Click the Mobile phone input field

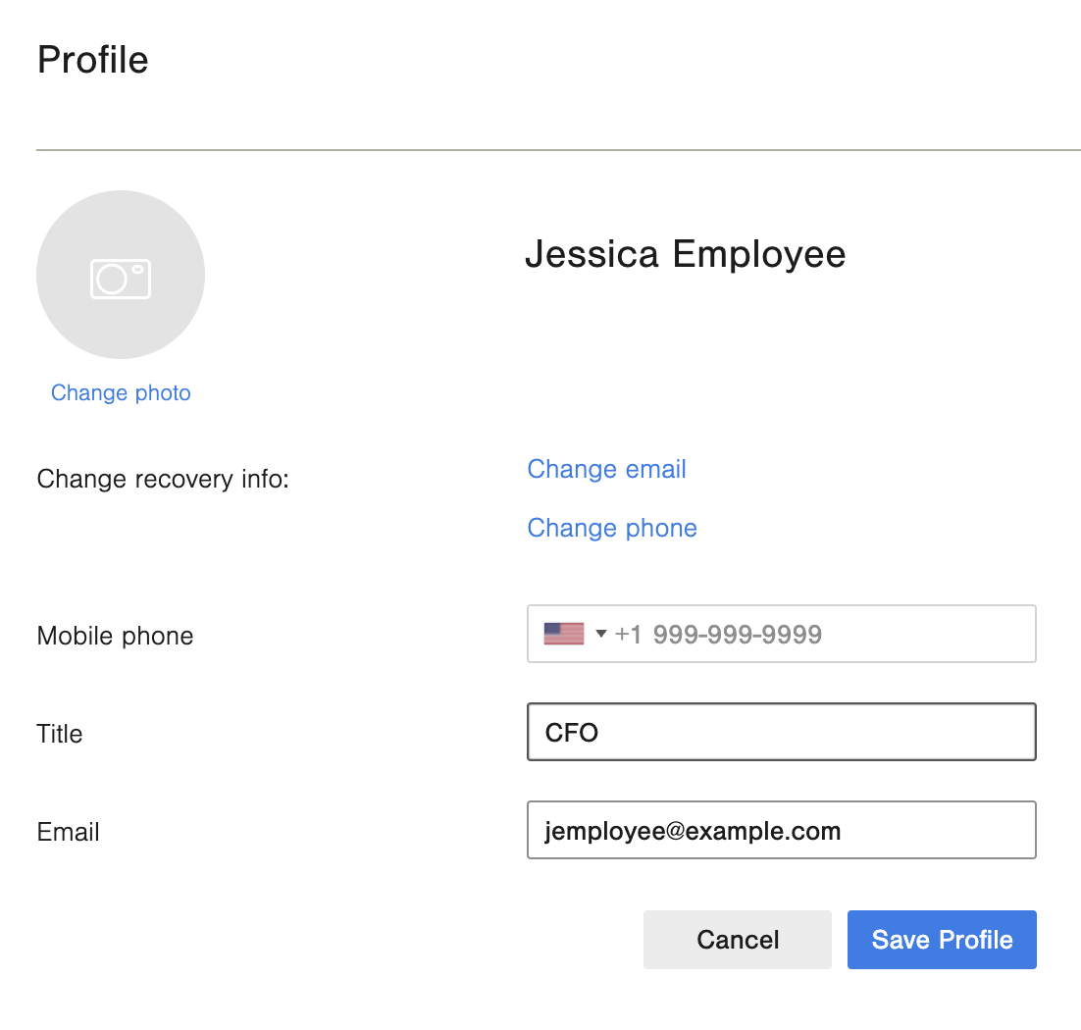click(x=781, y=634)
